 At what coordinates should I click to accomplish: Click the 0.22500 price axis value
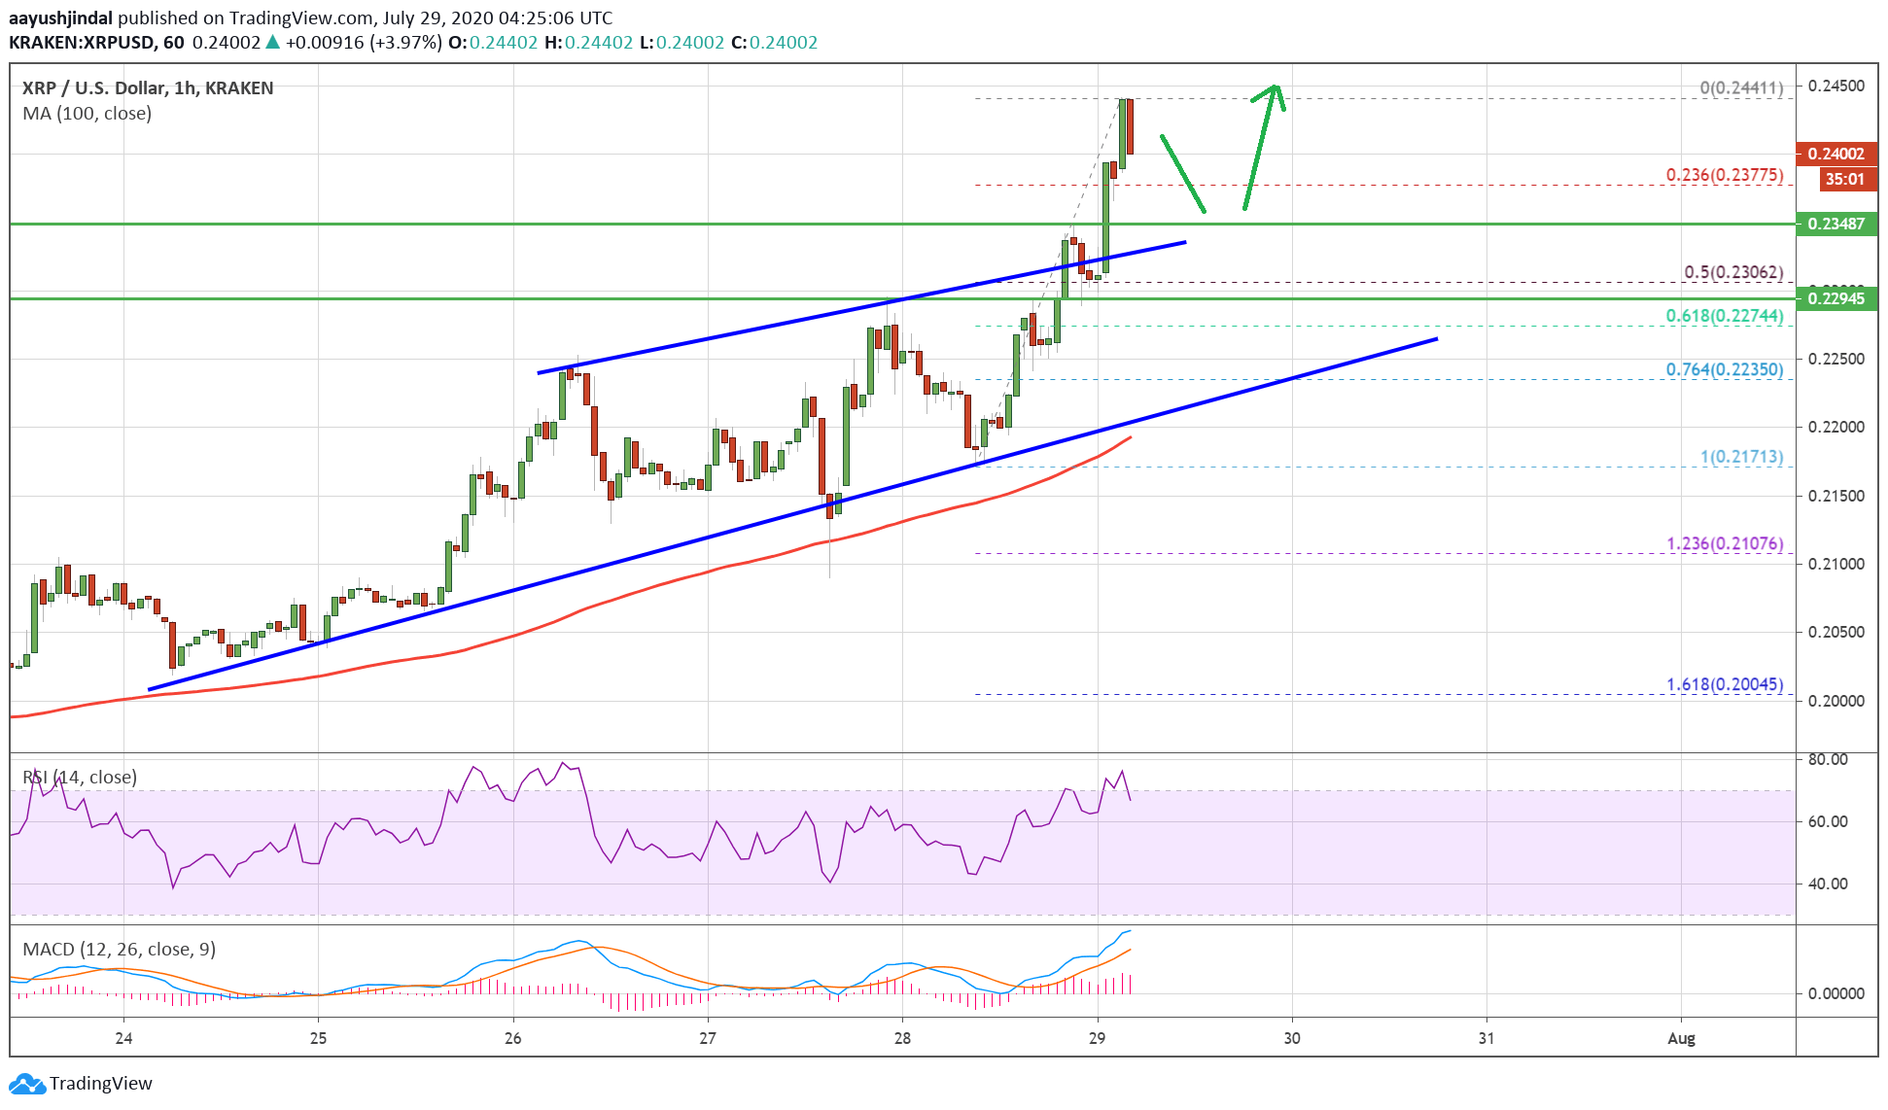click(x=1836, y=360)
